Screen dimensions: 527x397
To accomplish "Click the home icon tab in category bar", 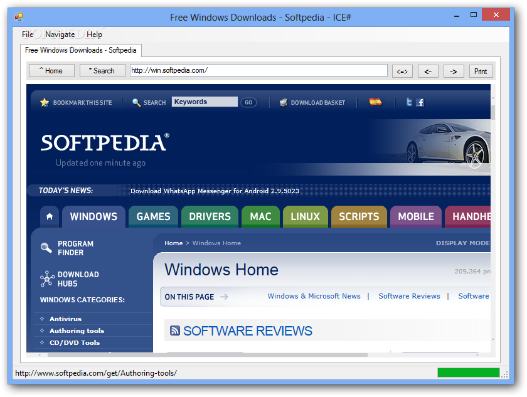I will click(50, 216).
